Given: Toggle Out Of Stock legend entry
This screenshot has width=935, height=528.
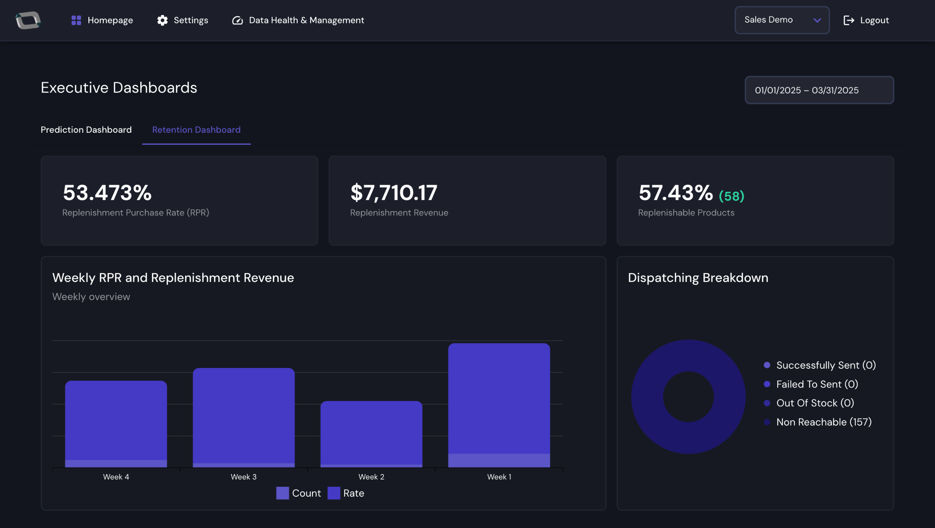Looking at the screenshot, I should pyautogui.click(x=814, y=403).
